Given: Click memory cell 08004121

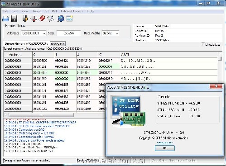Looking at the screenshot, I should pyautogui.click(x=65, y=61).
